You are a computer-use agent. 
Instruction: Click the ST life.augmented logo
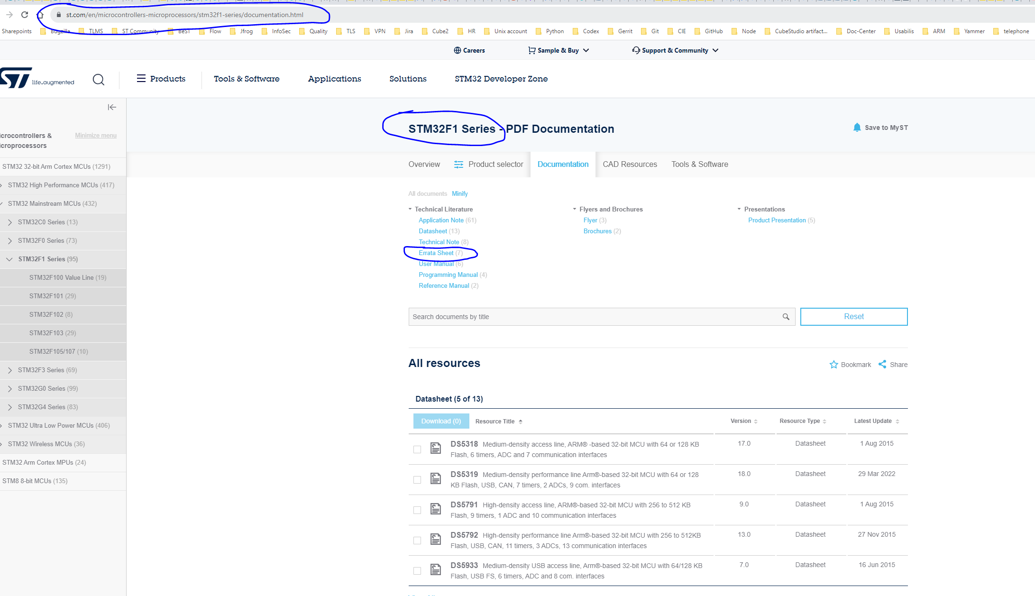(x=37, y=78)
